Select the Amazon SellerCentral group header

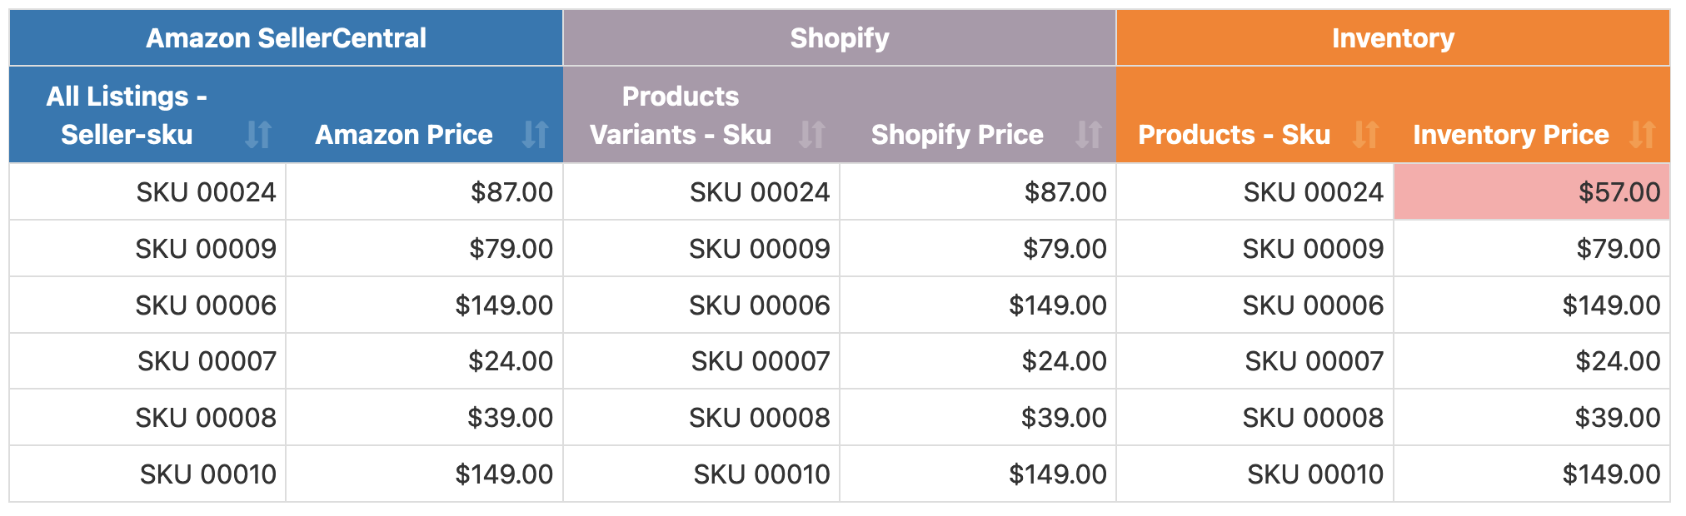pos(286,37)
